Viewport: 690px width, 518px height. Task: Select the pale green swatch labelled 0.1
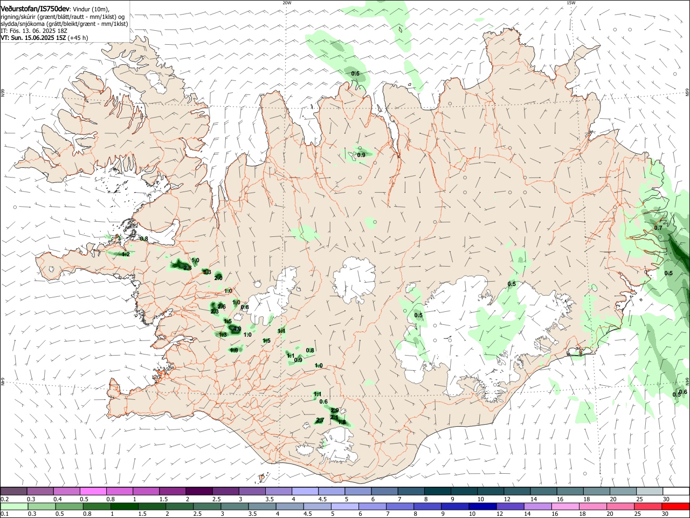click(13, 506)
